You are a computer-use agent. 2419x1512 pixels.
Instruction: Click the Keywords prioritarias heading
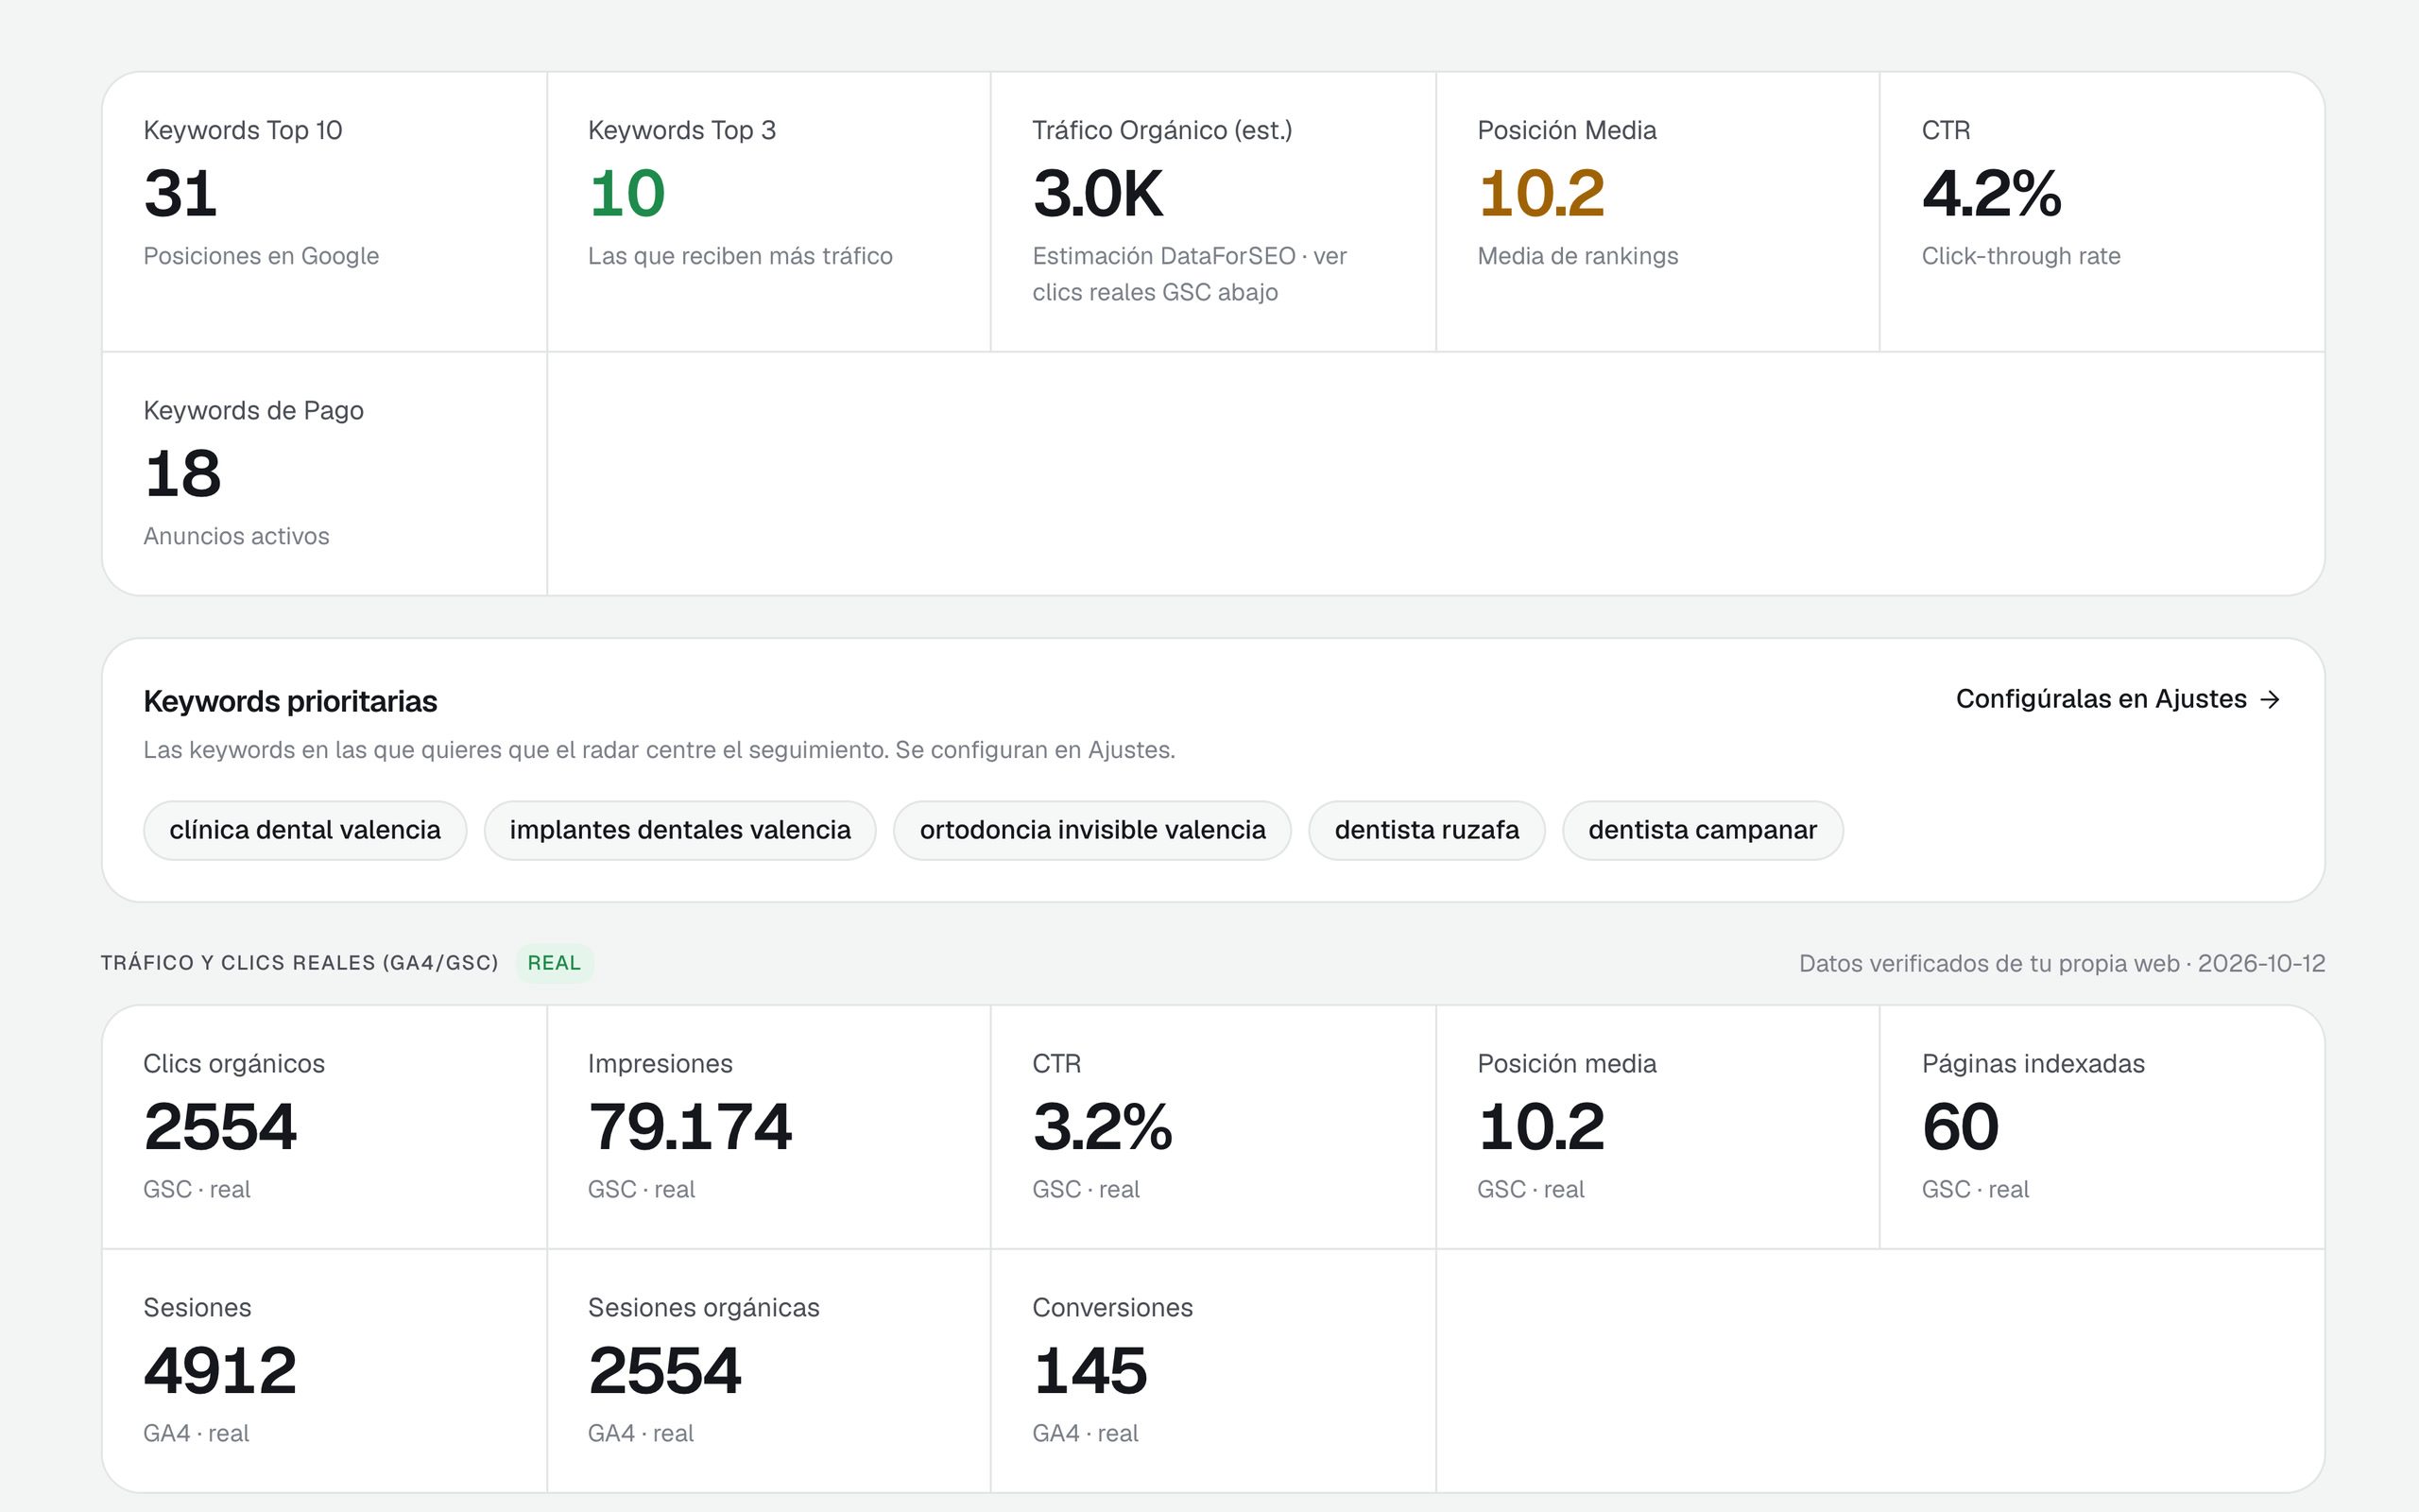click(x=290, y=701)
